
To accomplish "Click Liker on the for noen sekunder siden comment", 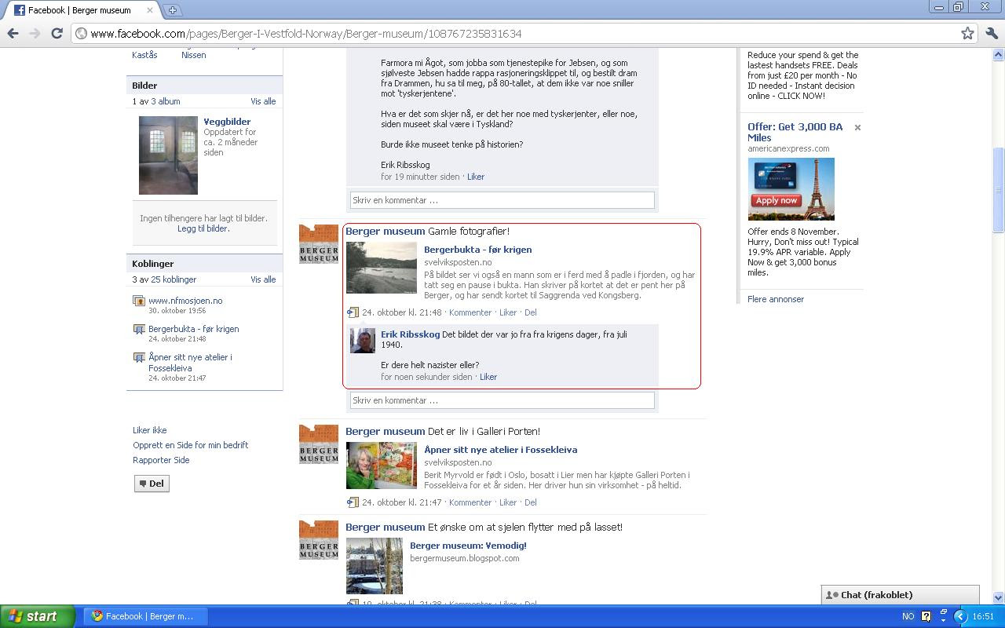I will pos(488,377).
